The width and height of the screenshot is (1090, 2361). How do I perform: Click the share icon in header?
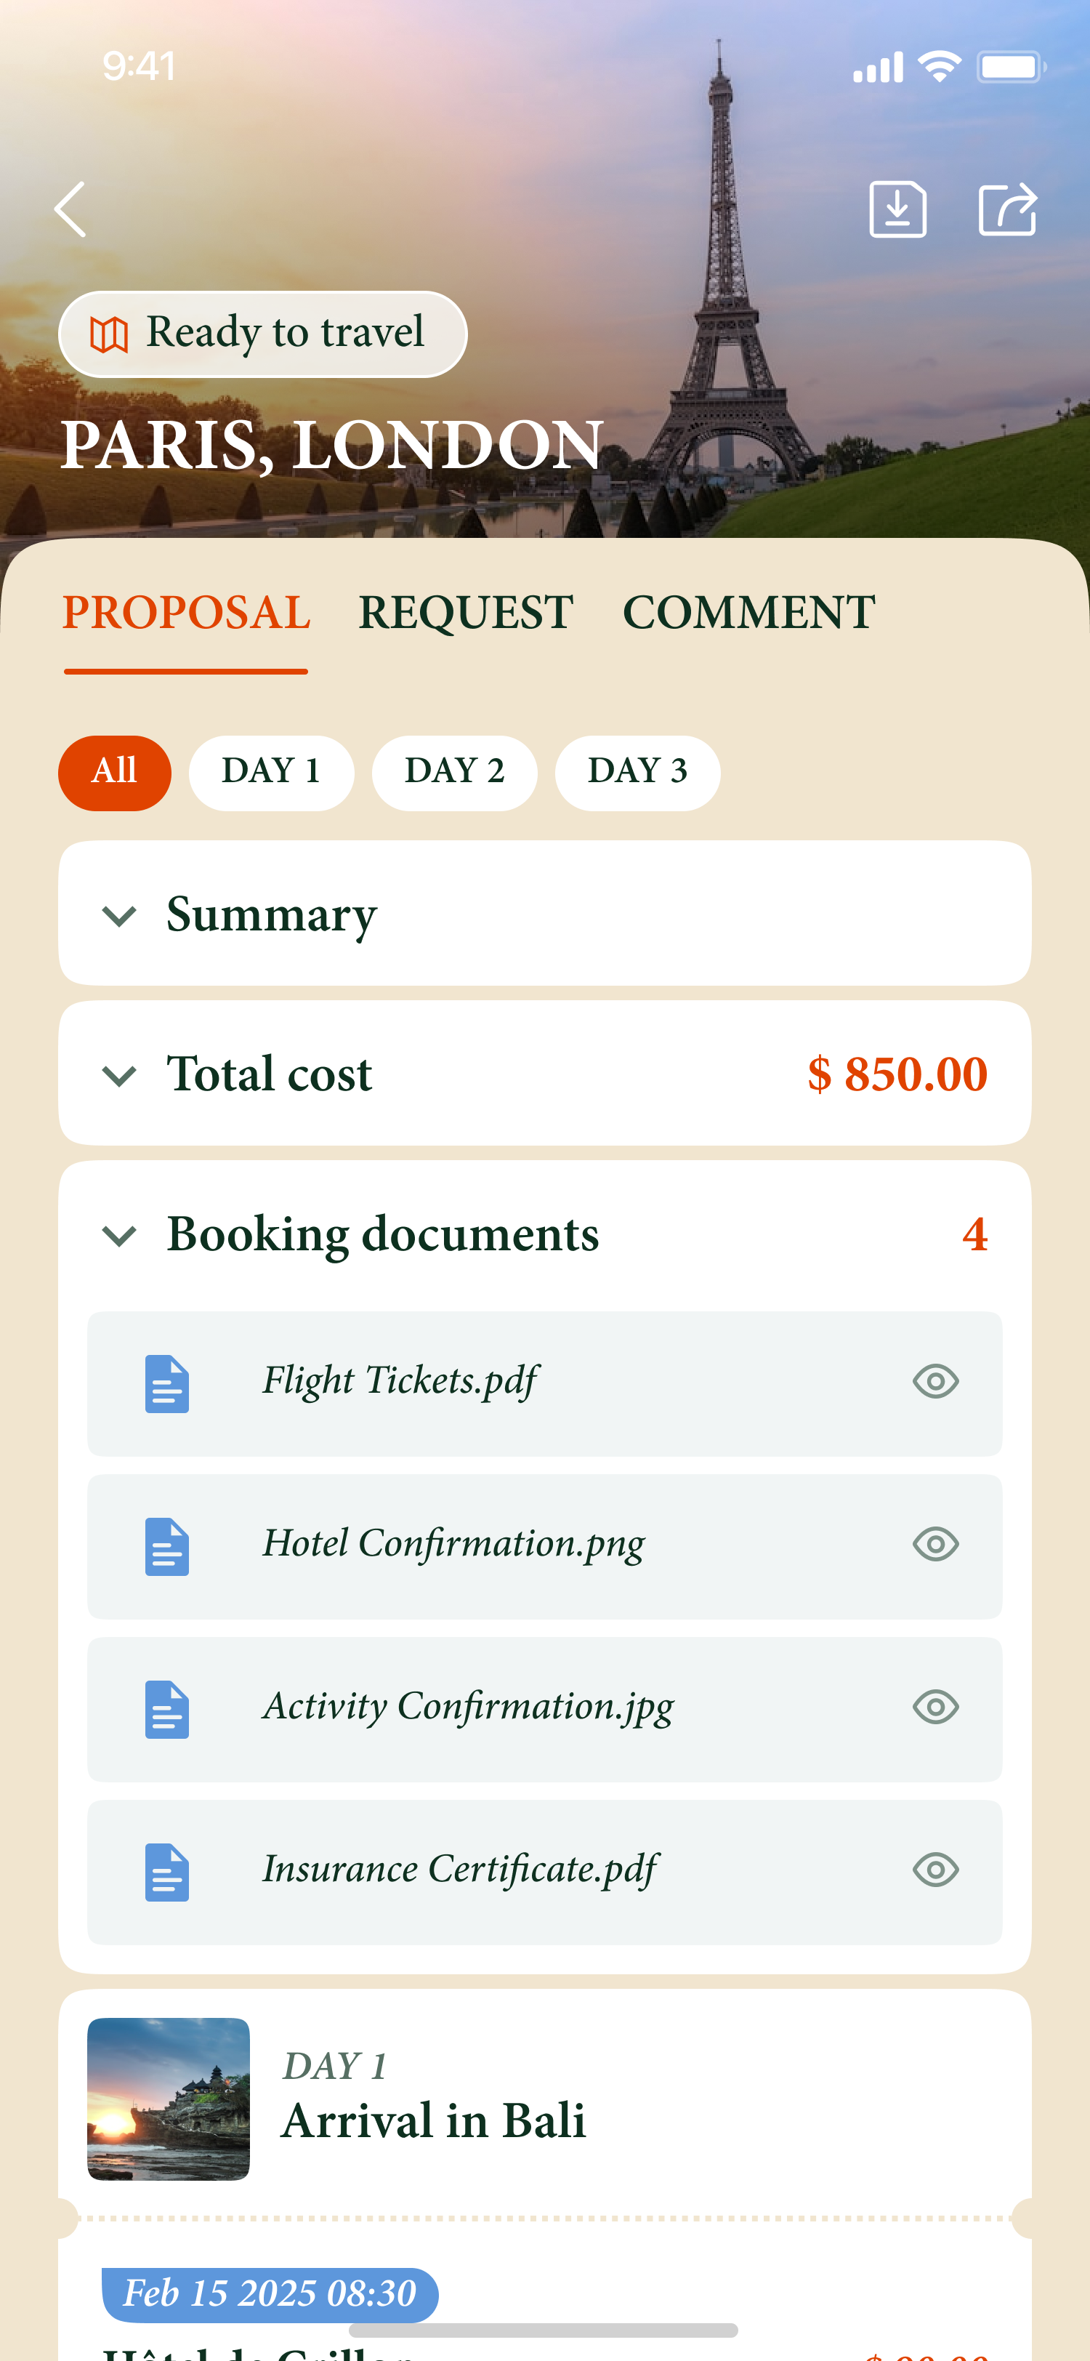(1006, 209)
